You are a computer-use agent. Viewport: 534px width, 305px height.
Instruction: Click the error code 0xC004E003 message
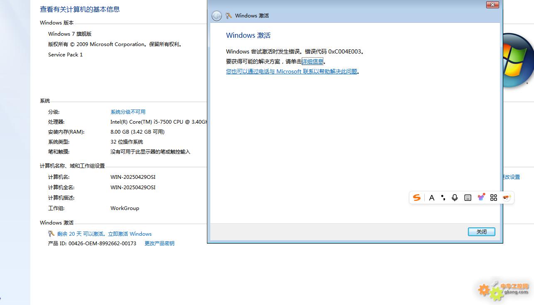coord(296,51)
